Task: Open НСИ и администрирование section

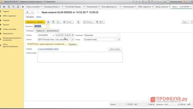Action: coord(10,45)
